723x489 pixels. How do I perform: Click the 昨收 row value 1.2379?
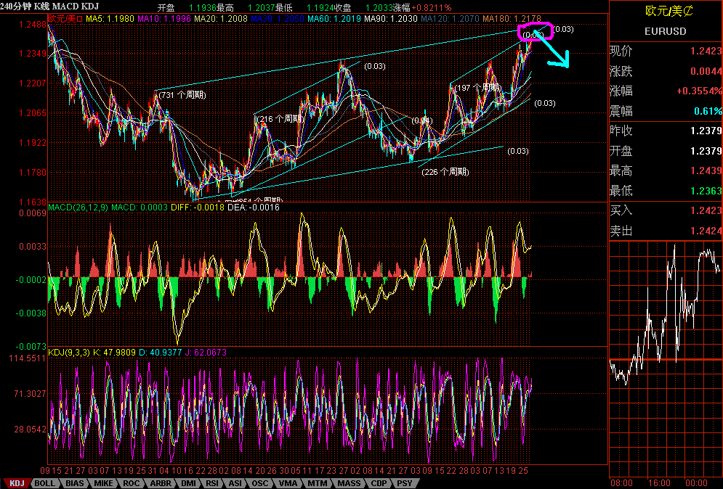pyautogui.click(x=706, y=131)
